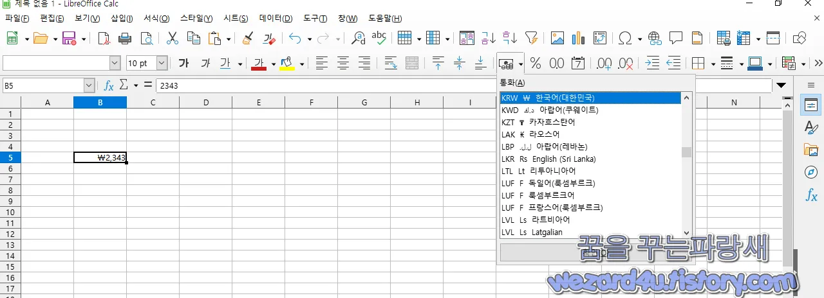This screenshot has width=824, height=298.
Task: Select LVL Latgalian currency
Action: coord(591,232)
